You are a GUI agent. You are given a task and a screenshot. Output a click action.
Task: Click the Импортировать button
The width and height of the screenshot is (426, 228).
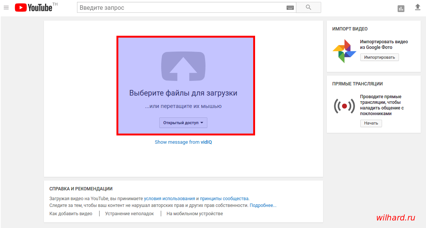pos(379,57)
